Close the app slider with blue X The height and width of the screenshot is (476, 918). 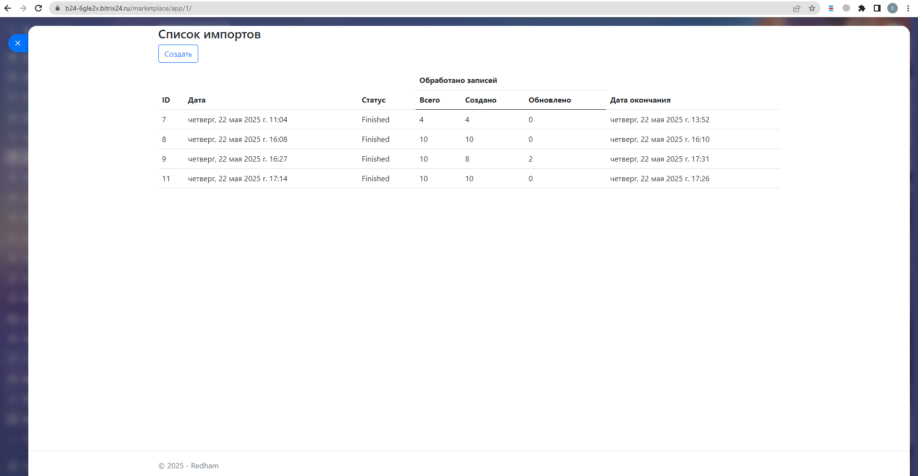(18, 43)
